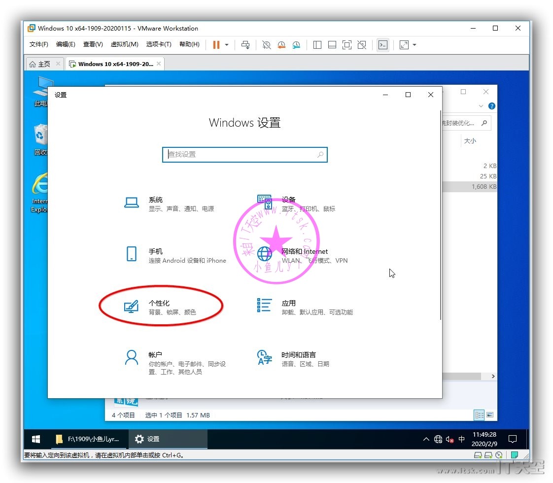Switch to the 主页 tab
The height and width of the screenshot is (483, 553).
pyautogui.click(x=44, y=64)
